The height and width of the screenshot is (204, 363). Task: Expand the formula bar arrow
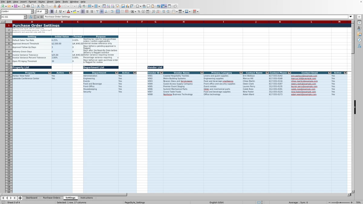coord(351,17)
